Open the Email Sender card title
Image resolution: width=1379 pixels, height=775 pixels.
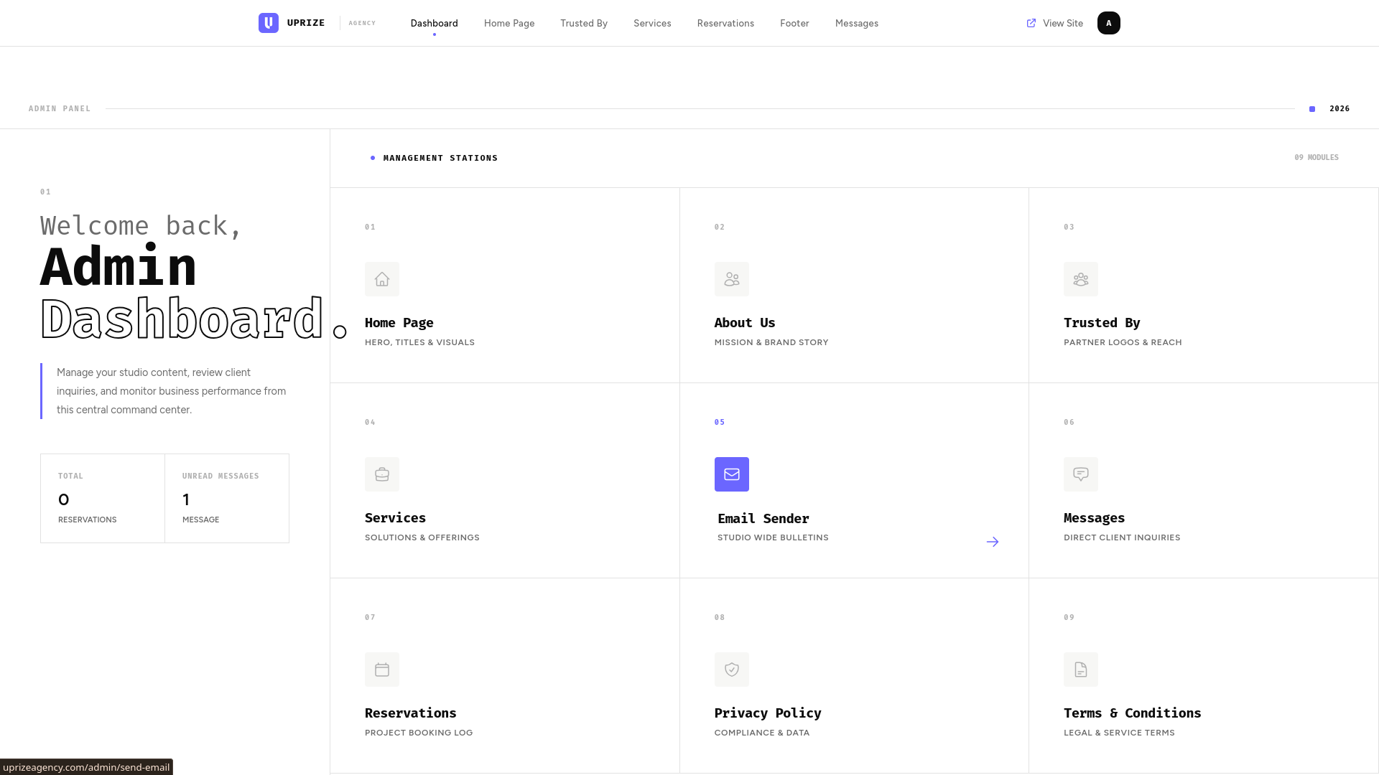tap(763, 519)
